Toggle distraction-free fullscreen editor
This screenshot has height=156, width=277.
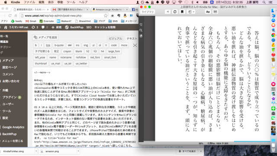coord(135,45)
